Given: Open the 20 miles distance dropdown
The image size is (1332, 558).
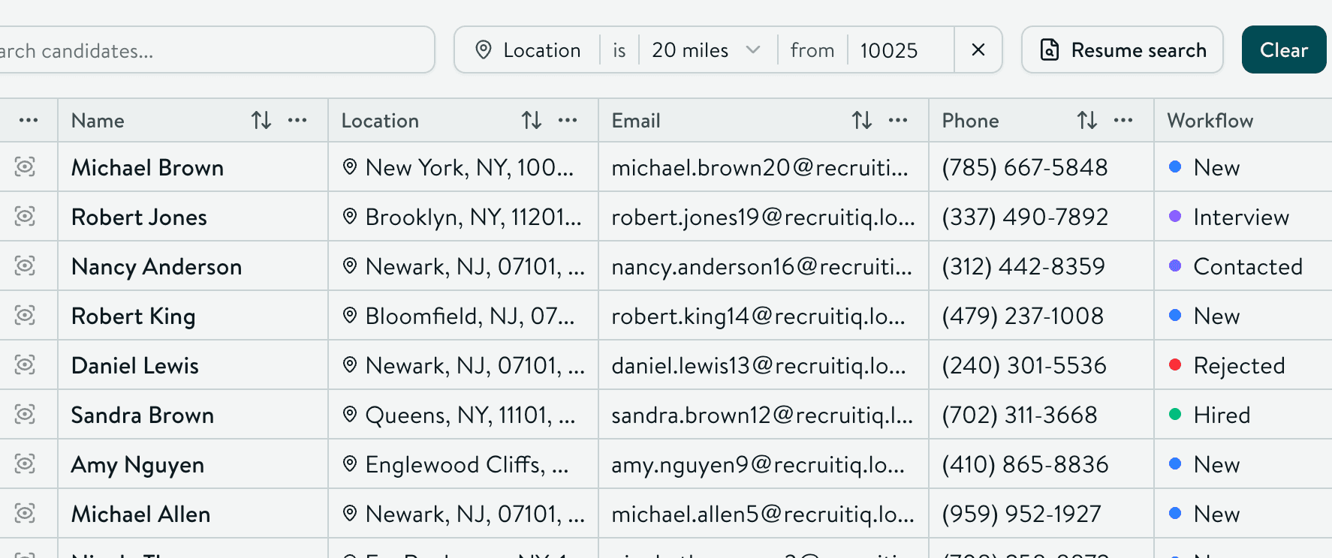Looking at the screenshot, I should (x=706, y=50).
